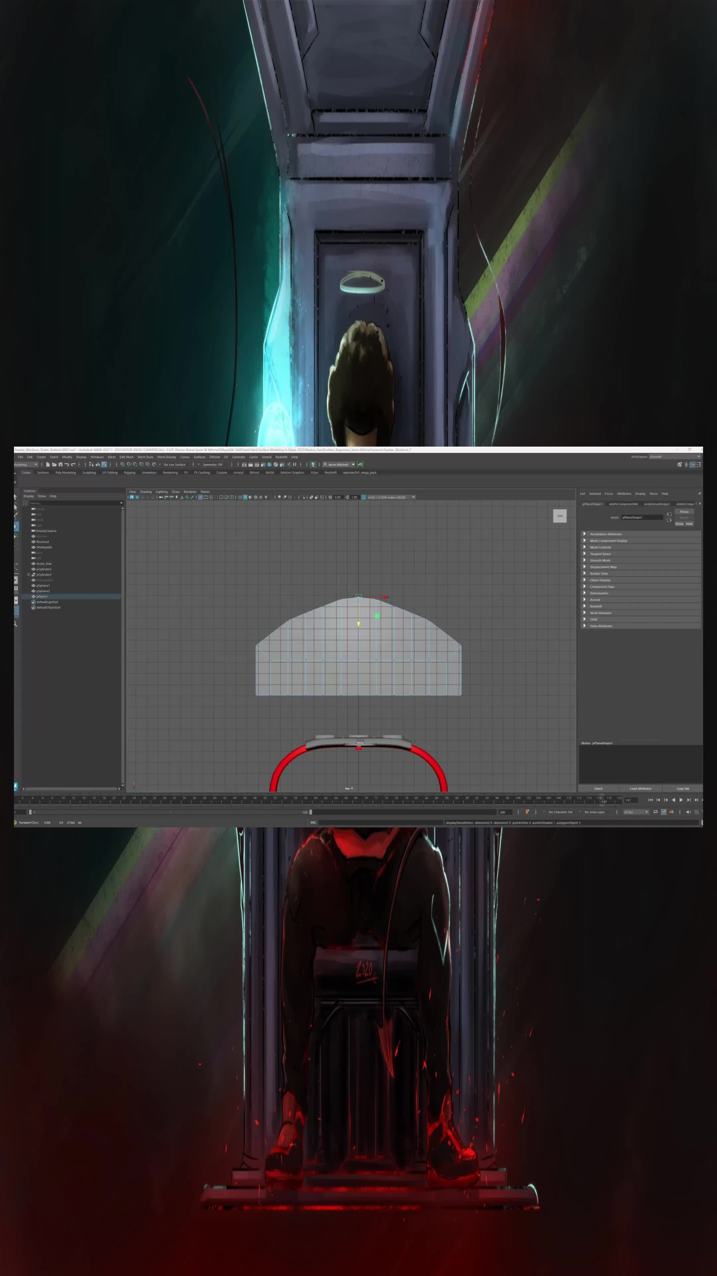Click the Copy Tab button
The width and height of the screenshot is (717, 1276).
683,789
